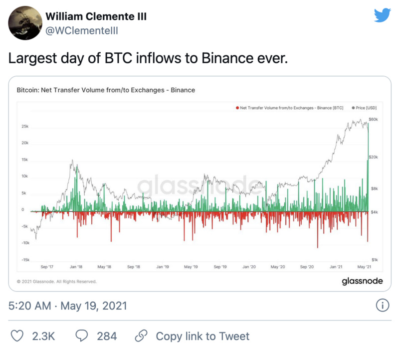
Task: Click the gray Price legend dot
Action: [x=352, y=107]
